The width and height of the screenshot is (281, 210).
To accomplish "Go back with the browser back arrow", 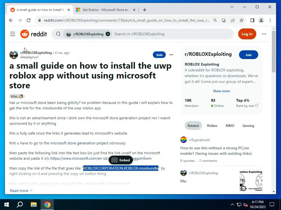I will click(x=11, y=20).
